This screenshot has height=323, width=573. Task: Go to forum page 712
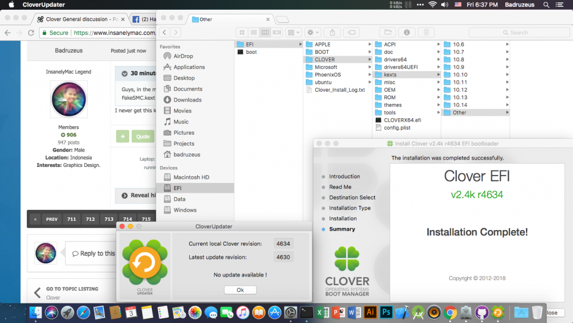pos(91,219)
